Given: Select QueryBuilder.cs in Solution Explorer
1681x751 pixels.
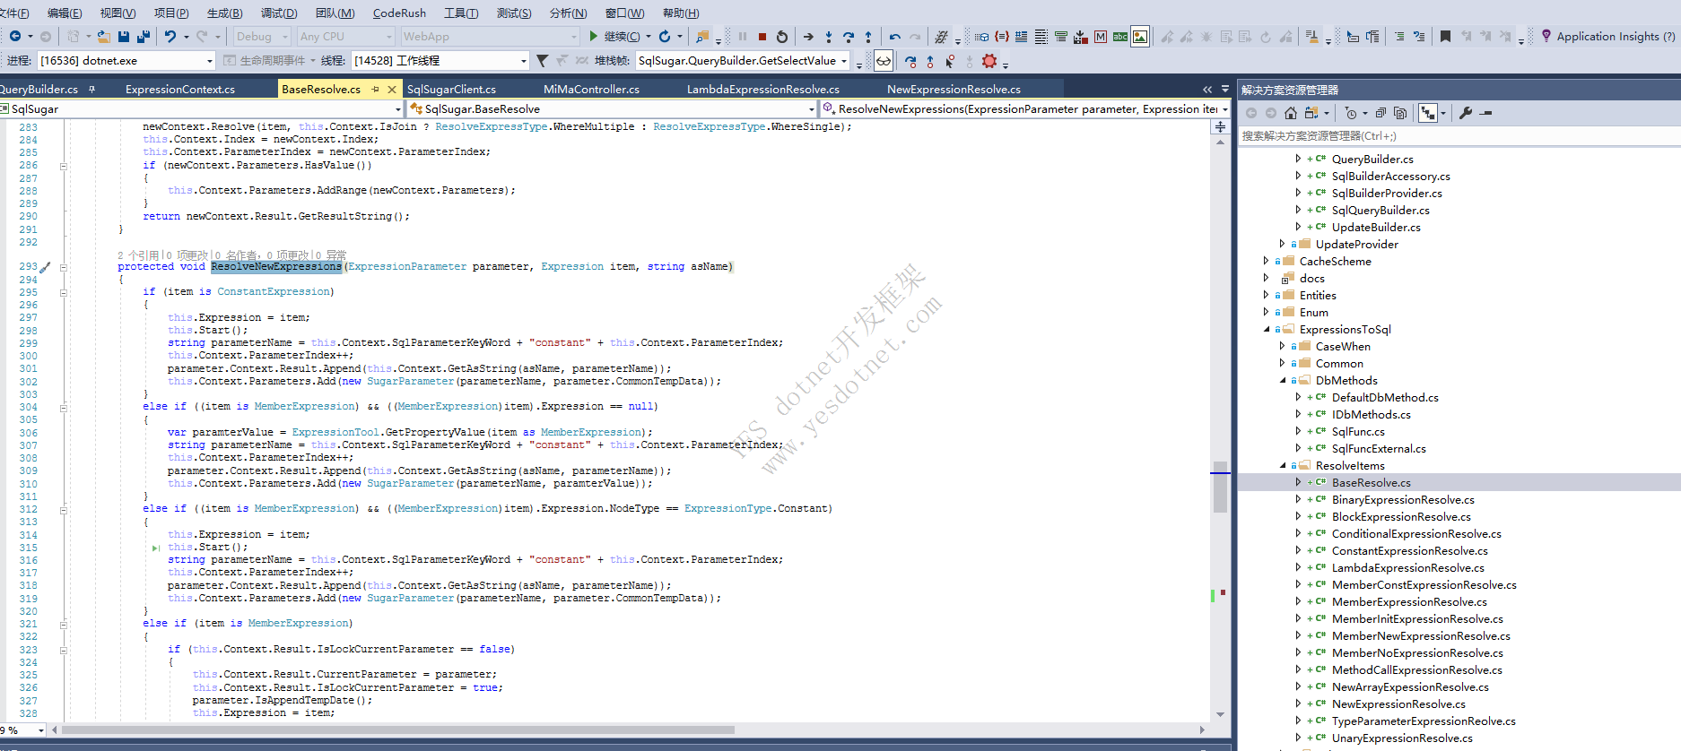Looking at the screenshot, I should pos(1372,160).
